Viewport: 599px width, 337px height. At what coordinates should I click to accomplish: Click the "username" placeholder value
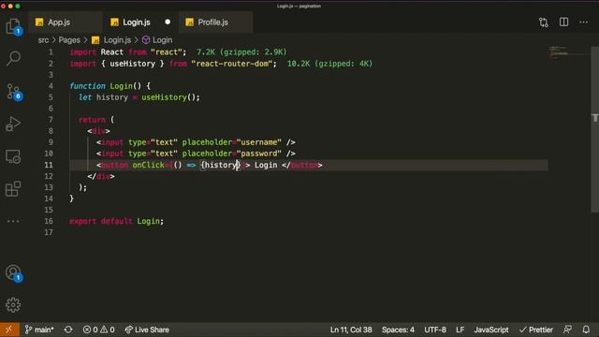click(x=258, y=142)
